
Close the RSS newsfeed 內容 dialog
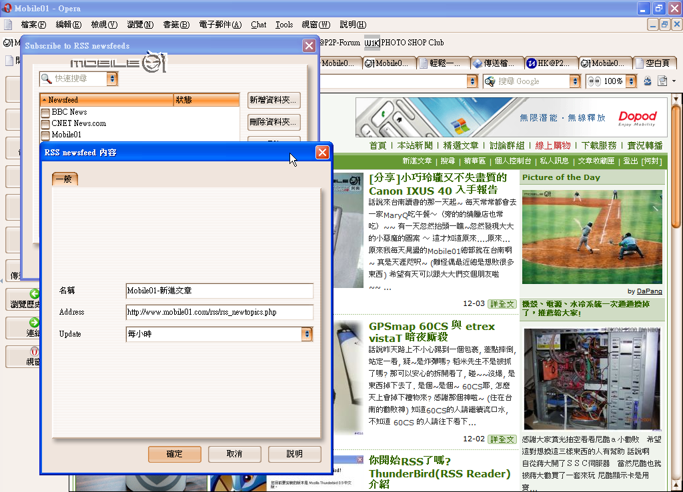click(x=322, y=153)
